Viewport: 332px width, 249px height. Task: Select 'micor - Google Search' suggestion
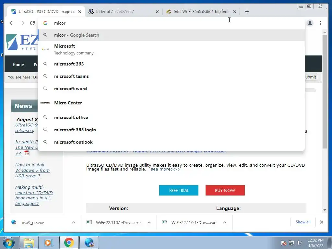pyautogui.click(x=171, y=35)
